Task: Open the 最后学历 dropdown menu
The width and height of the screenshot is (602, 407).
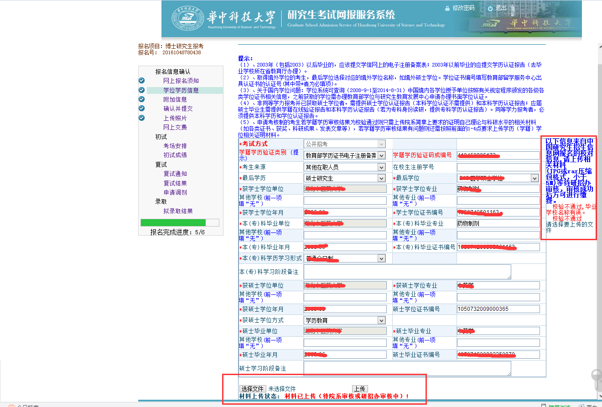Action: (x=345, y=178)
